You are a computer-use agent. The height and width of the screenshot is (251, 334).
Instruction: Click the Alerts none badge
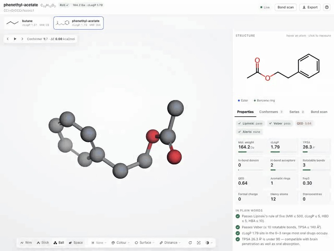pos(249,132)
